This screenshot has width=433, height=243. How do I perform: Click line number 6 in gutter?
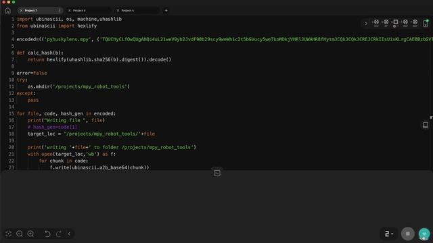click(13, 53)
